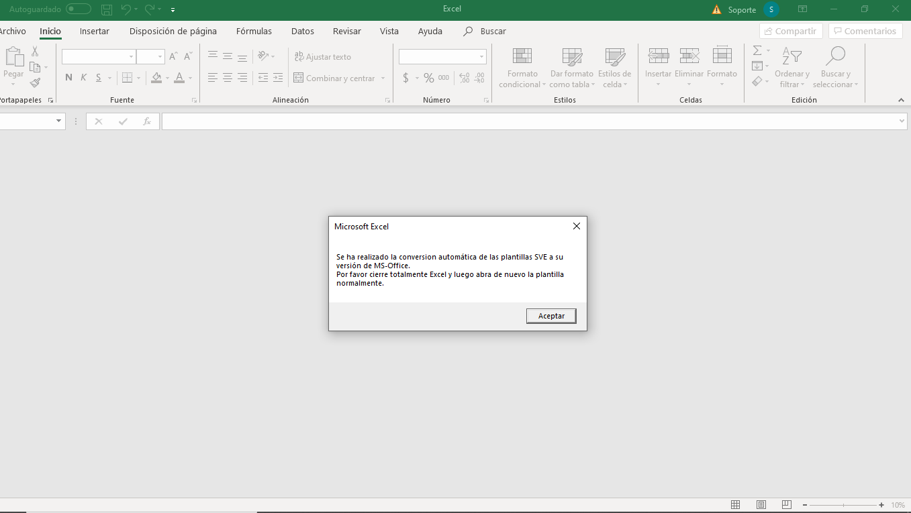Click the Redo arrow icon
Screen dimensions: 911x513
[150, 9]
